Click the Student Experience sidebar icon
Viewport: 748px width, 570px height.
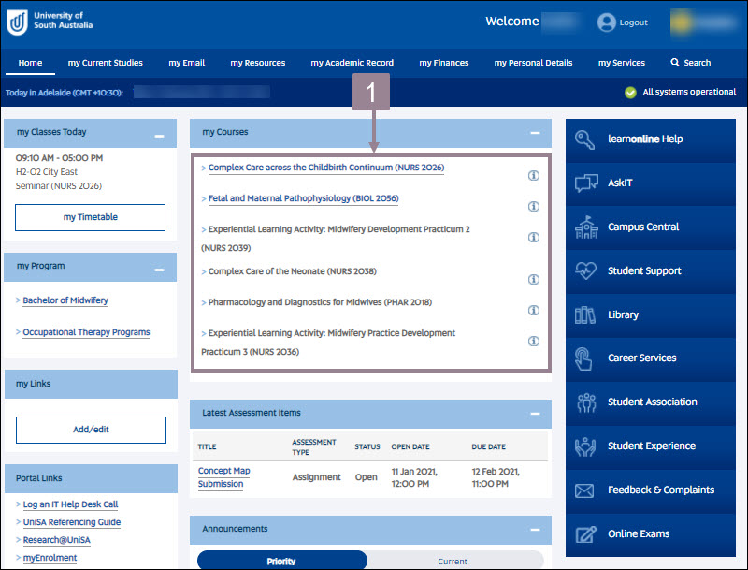point(584,446)
